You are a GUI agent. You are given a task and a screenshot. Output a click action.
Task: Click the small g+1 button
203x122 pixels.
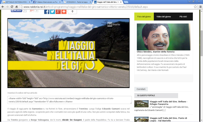(x=32, y=11)
